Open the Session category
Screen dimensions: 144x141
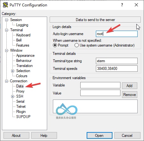[x=16, y=20]
